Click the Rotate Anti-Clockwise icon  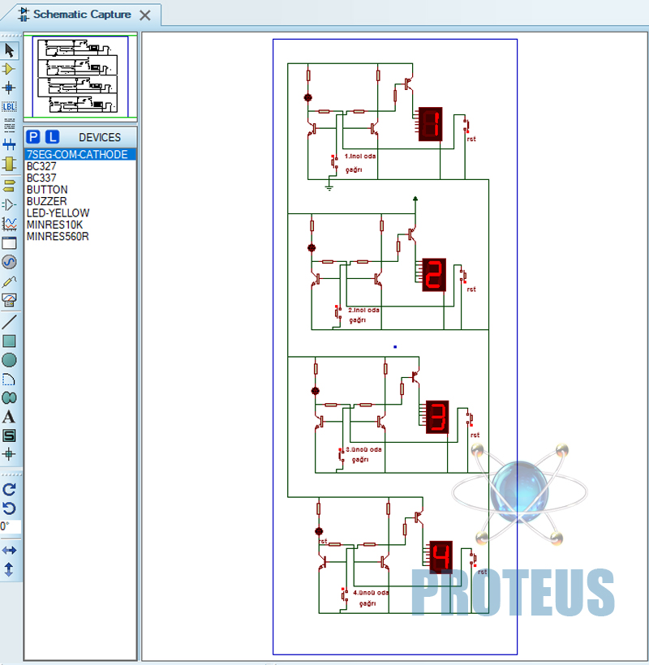[x=9, y=508]
